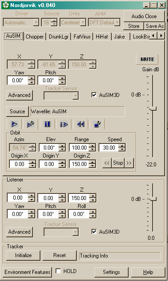Start playback with the play icon

pyautogui.click(x=14, y=124)
